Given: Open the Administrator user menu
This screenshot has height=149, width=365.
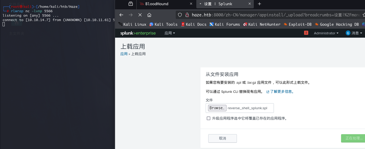Looking at the screenshot, I should point(326,33).
